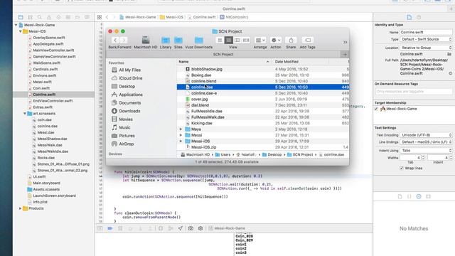This screenshot has height=256, width=455.
Task: Go back in Finder
Action: [115, 40]
